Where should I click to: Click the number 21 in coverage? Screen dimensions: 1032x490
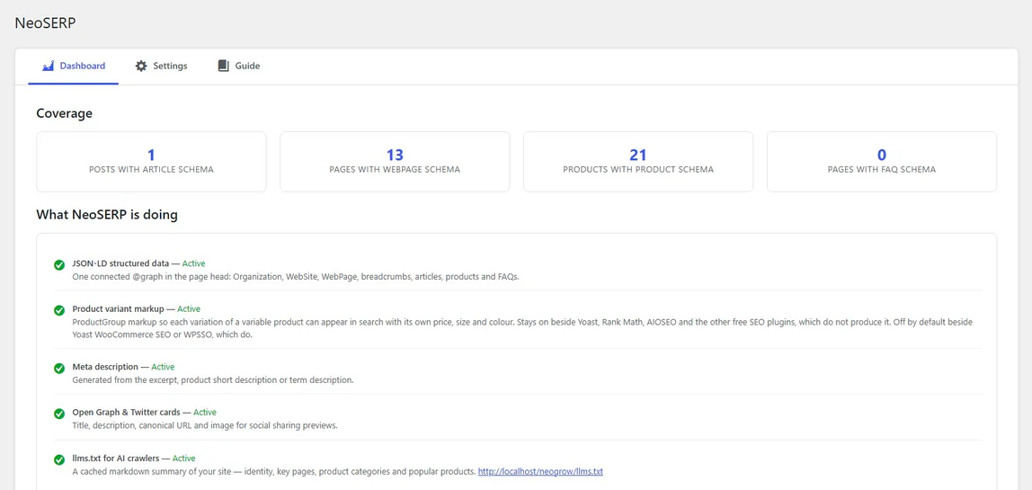[x=638, y=155]
